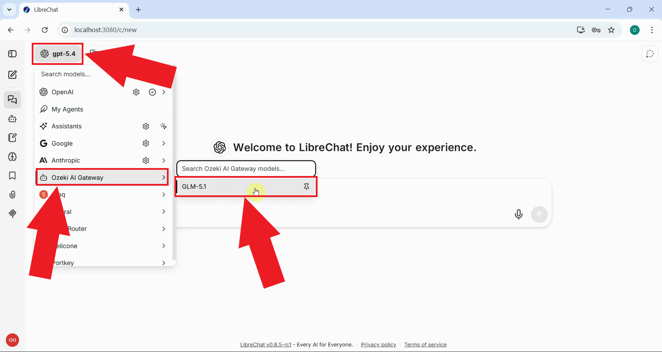Select the new chat pencil icon

click(12, 75)
